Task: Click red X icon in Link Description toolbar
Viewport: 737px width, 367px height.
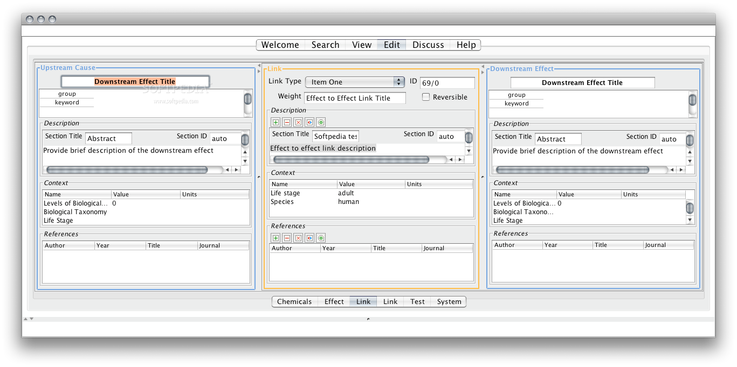Action: click(x=298, y=122)
